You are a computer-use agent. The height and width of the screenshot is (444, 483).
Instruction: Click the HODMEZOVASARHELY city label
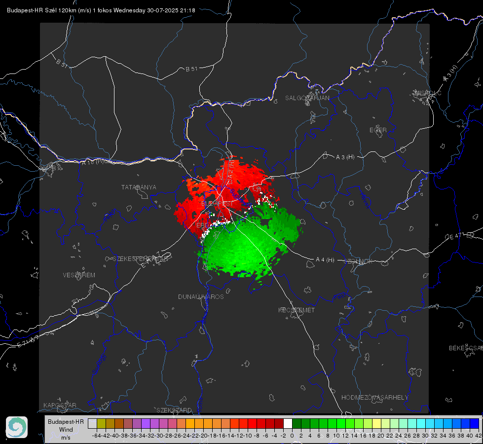[x=374, y=398]
